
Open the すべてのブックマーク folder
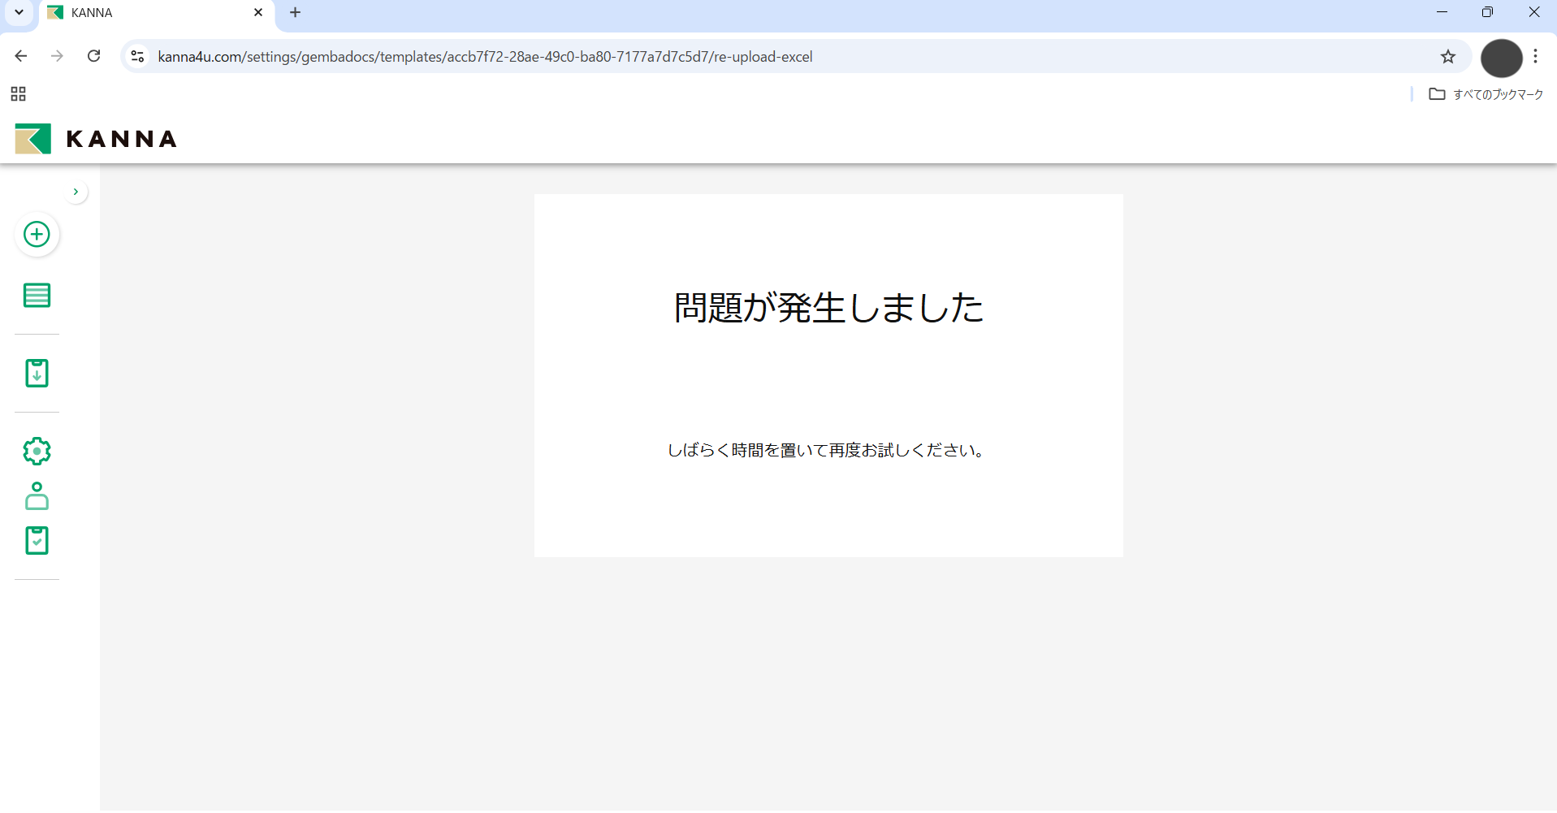pyautogui.click(x=1486, y=94)
